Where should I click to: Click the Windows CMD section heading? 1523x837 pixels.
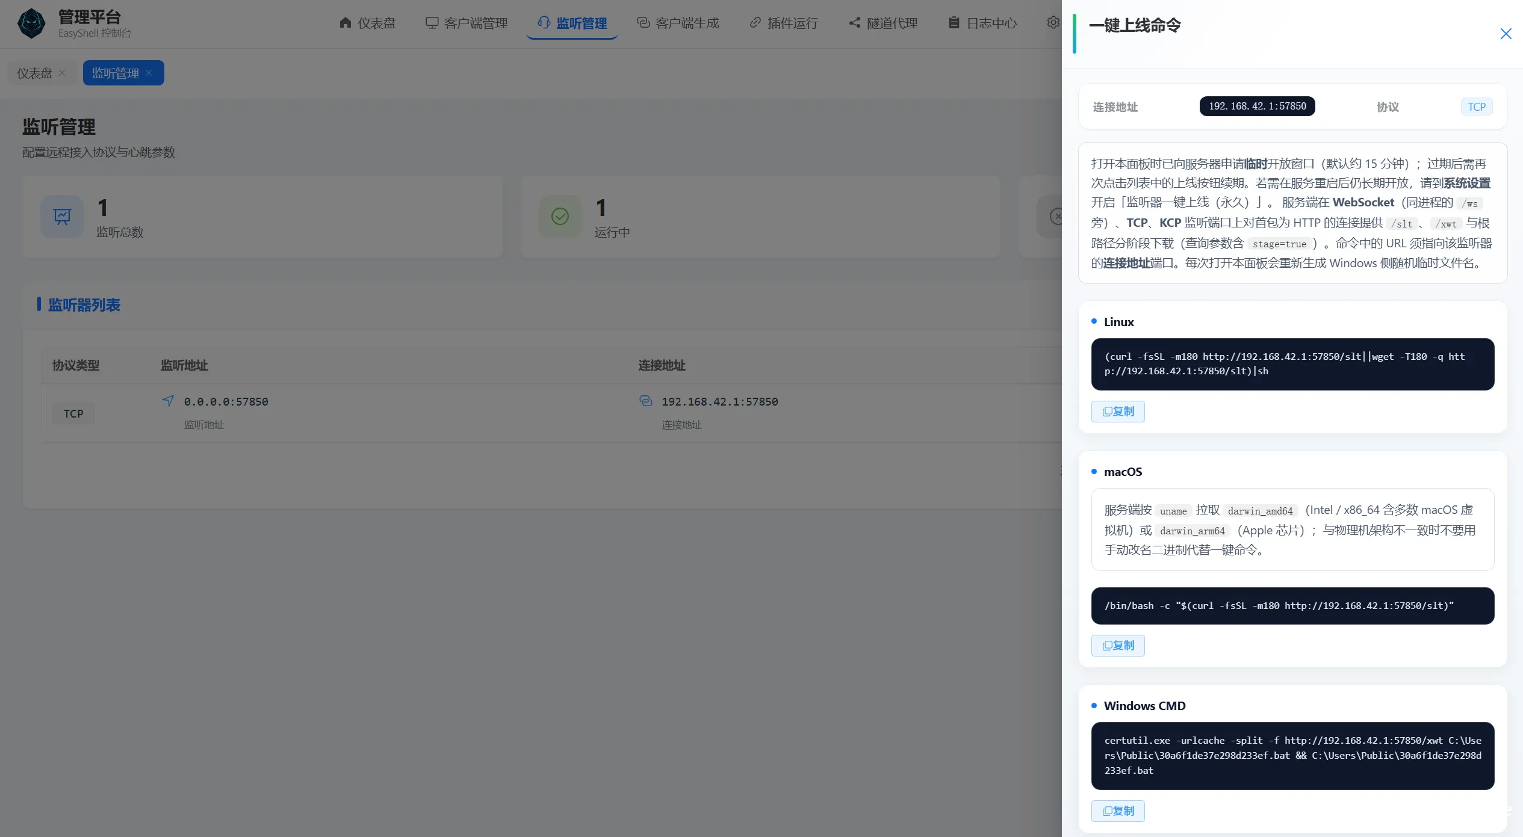tap(1144, 706)
